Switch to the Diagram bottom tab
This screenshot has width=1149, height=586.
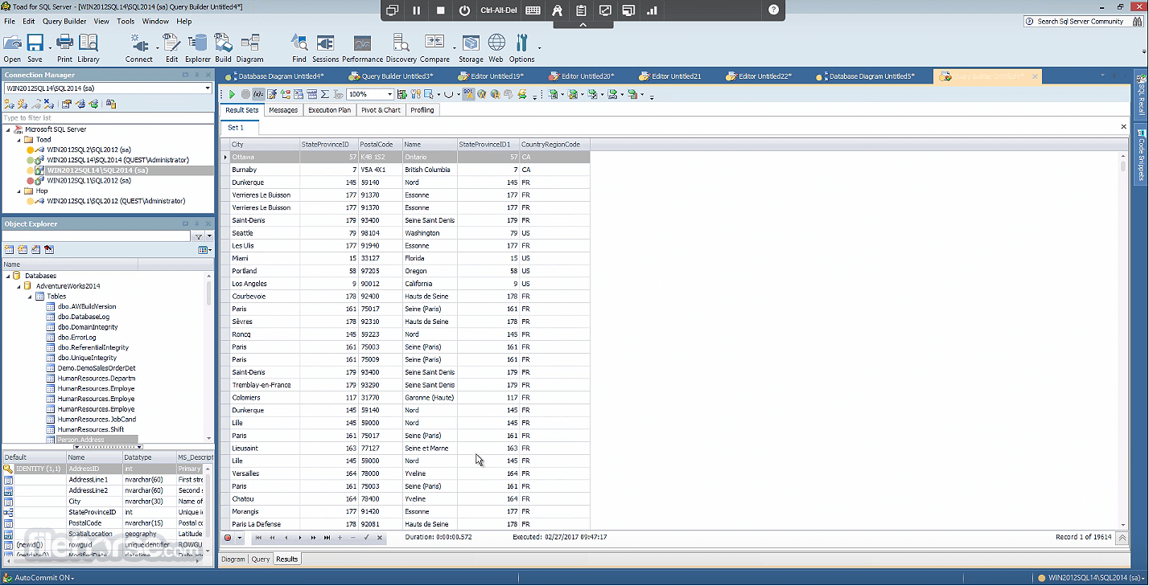tap(233, 559)
